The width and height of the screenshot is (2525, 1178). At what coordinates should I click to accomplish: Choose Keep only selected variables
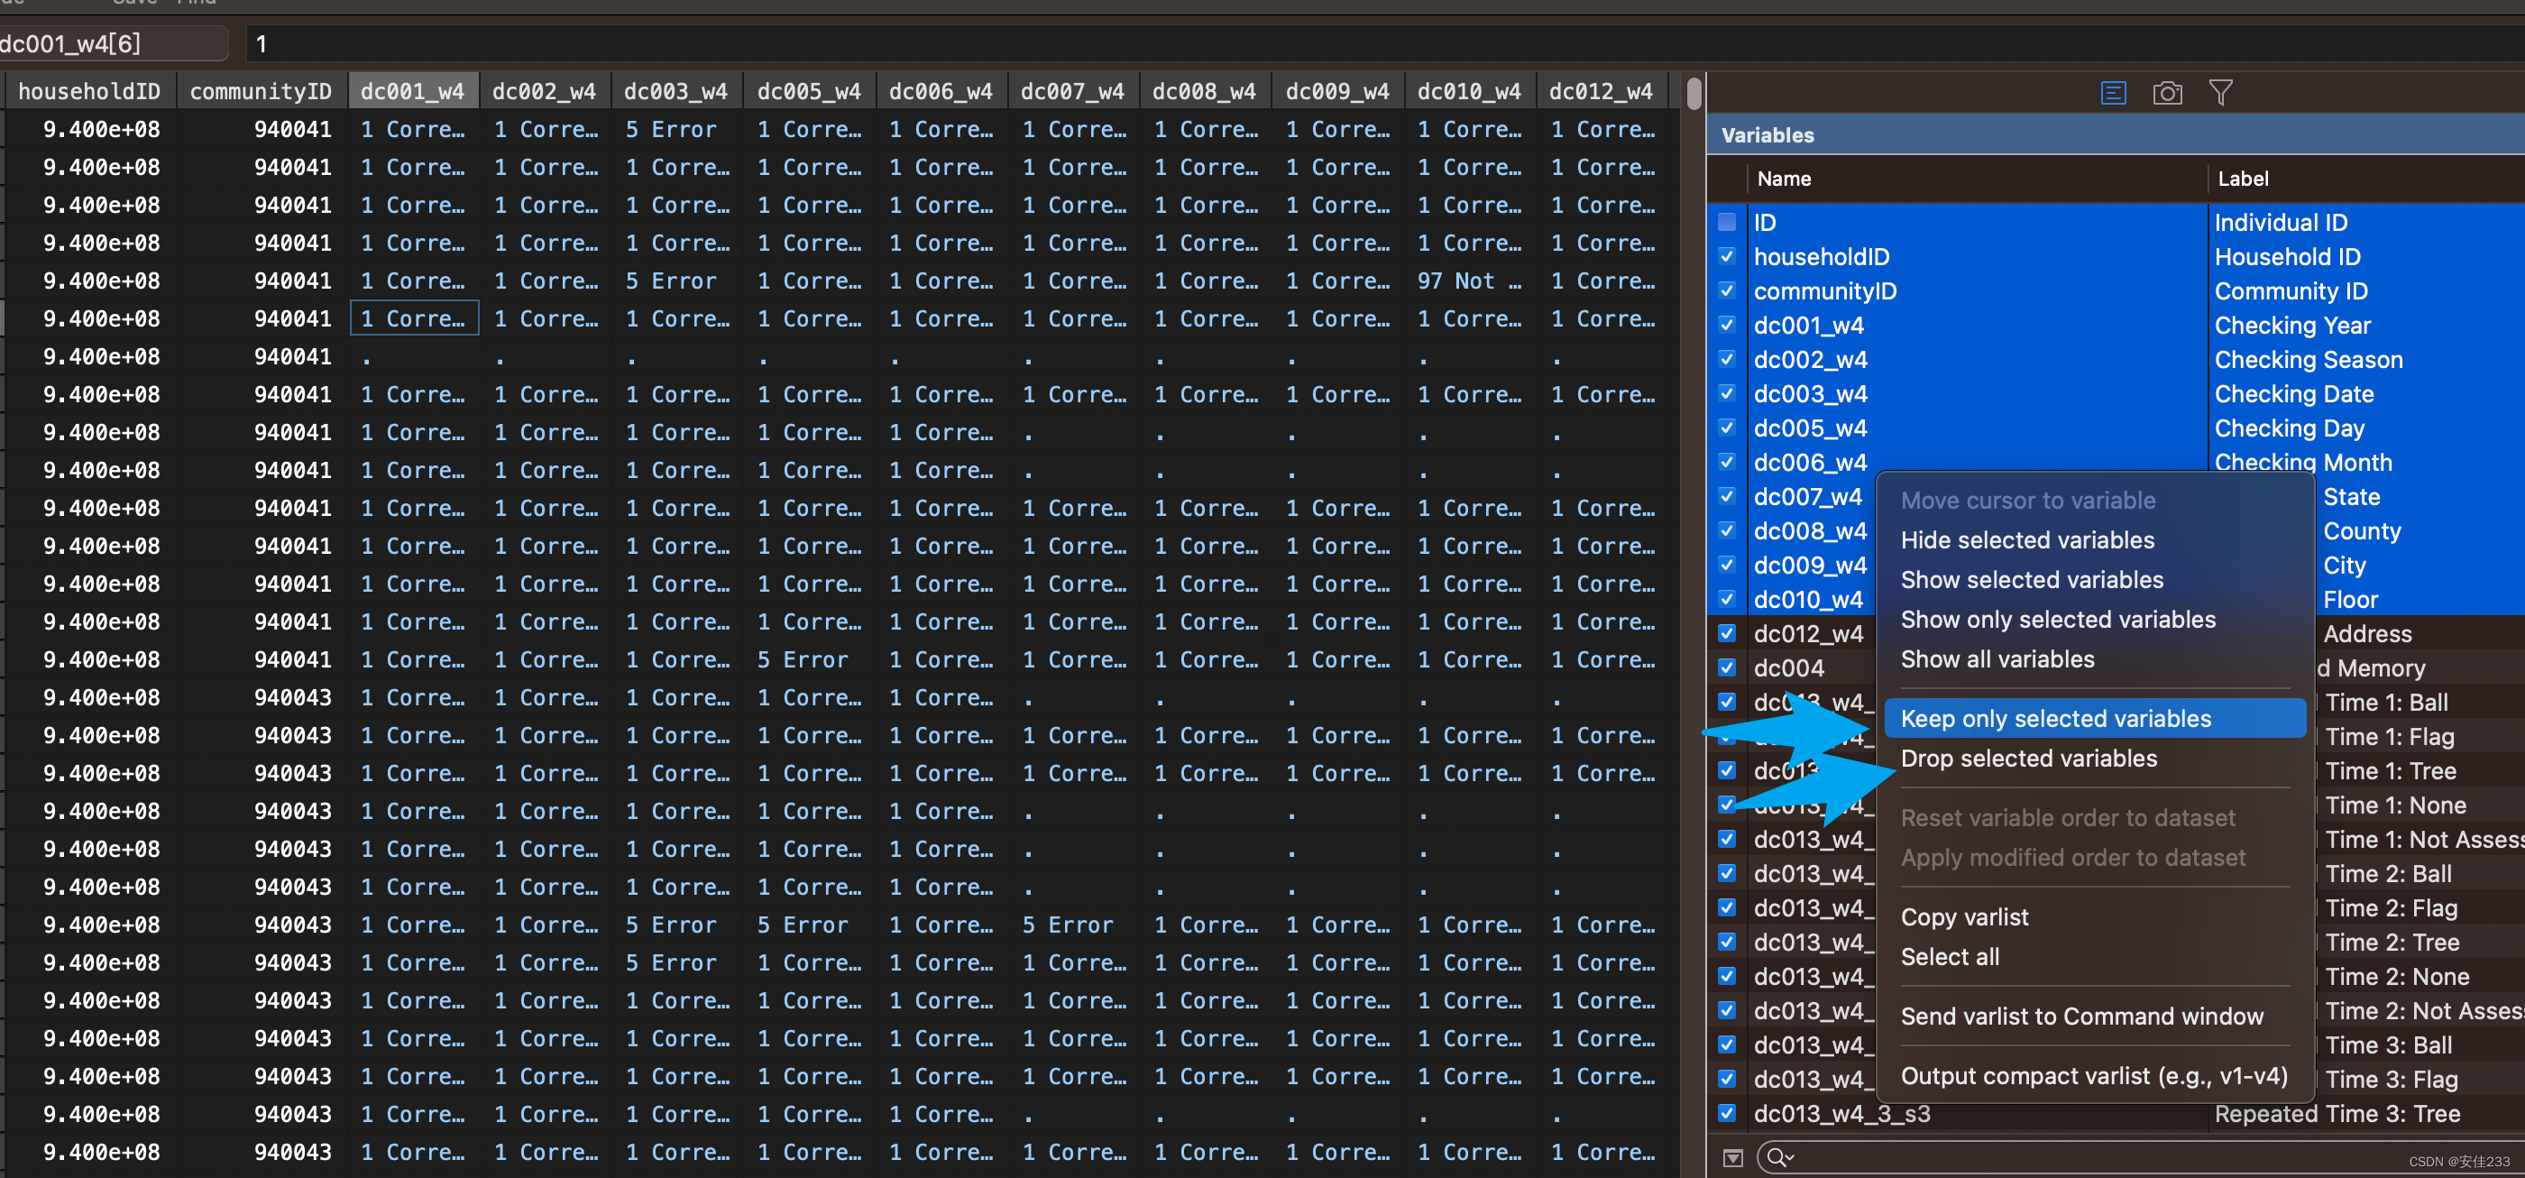click(x=2055, y=718)
